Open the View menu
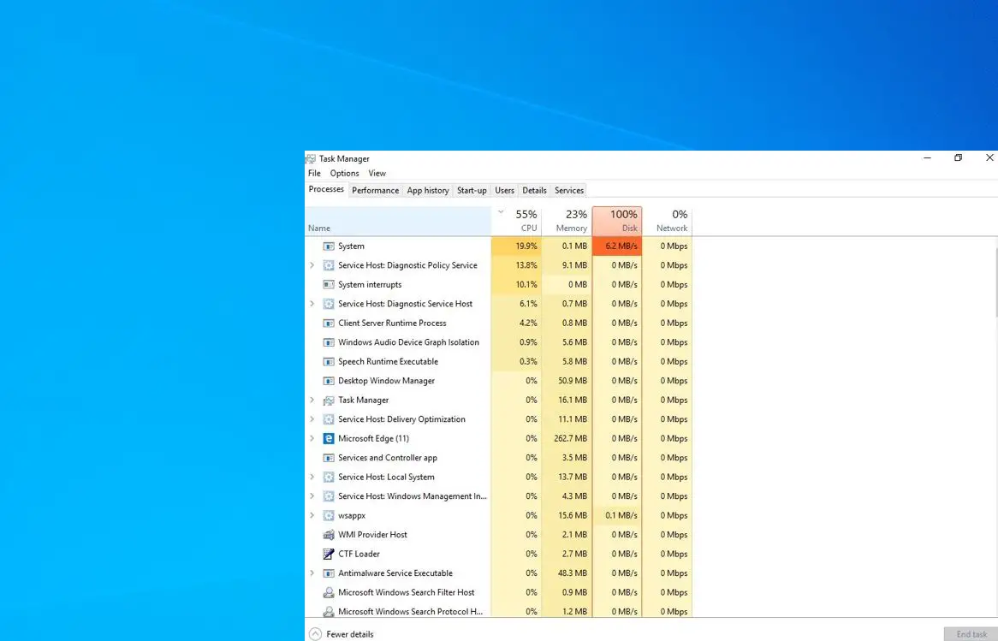The height and width of the screenshot is (641, 998). [x=377, y=173]
